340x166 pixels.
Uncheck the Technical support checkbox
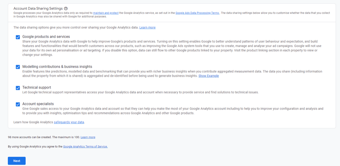[18, 88]
